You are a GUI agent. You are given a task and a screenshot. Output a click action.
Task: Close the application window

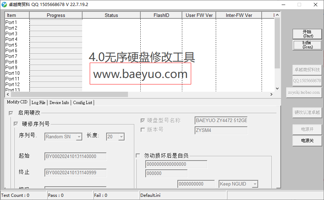click(x=316, y=5)
